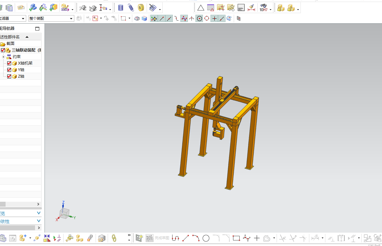Click the cylindrical compression spring icon

point(120,8)
